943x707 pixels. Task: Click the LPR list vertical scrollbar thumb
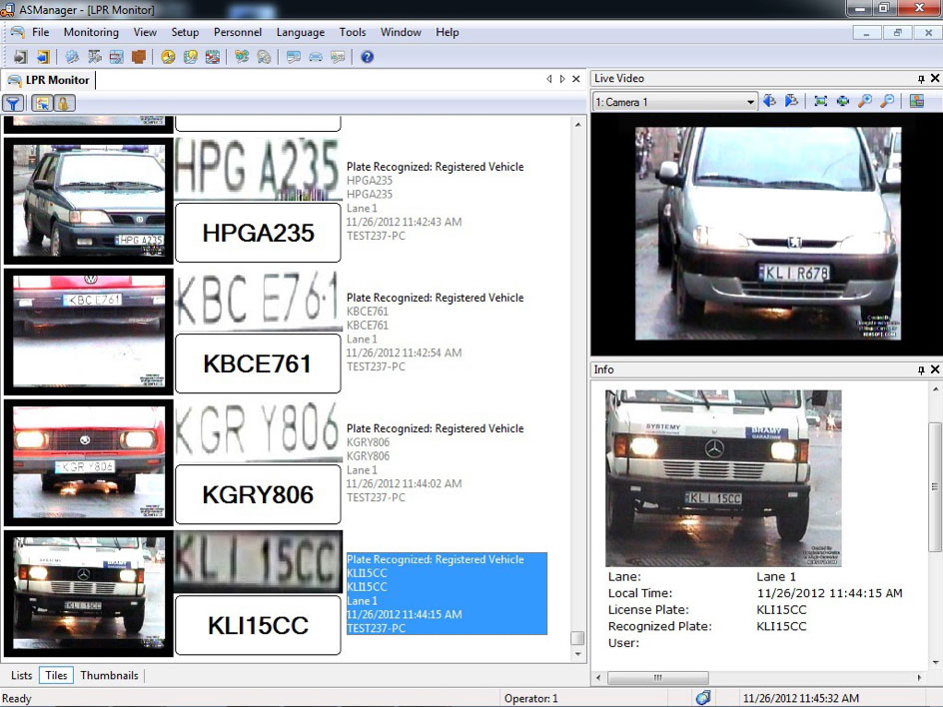(577, 638)
